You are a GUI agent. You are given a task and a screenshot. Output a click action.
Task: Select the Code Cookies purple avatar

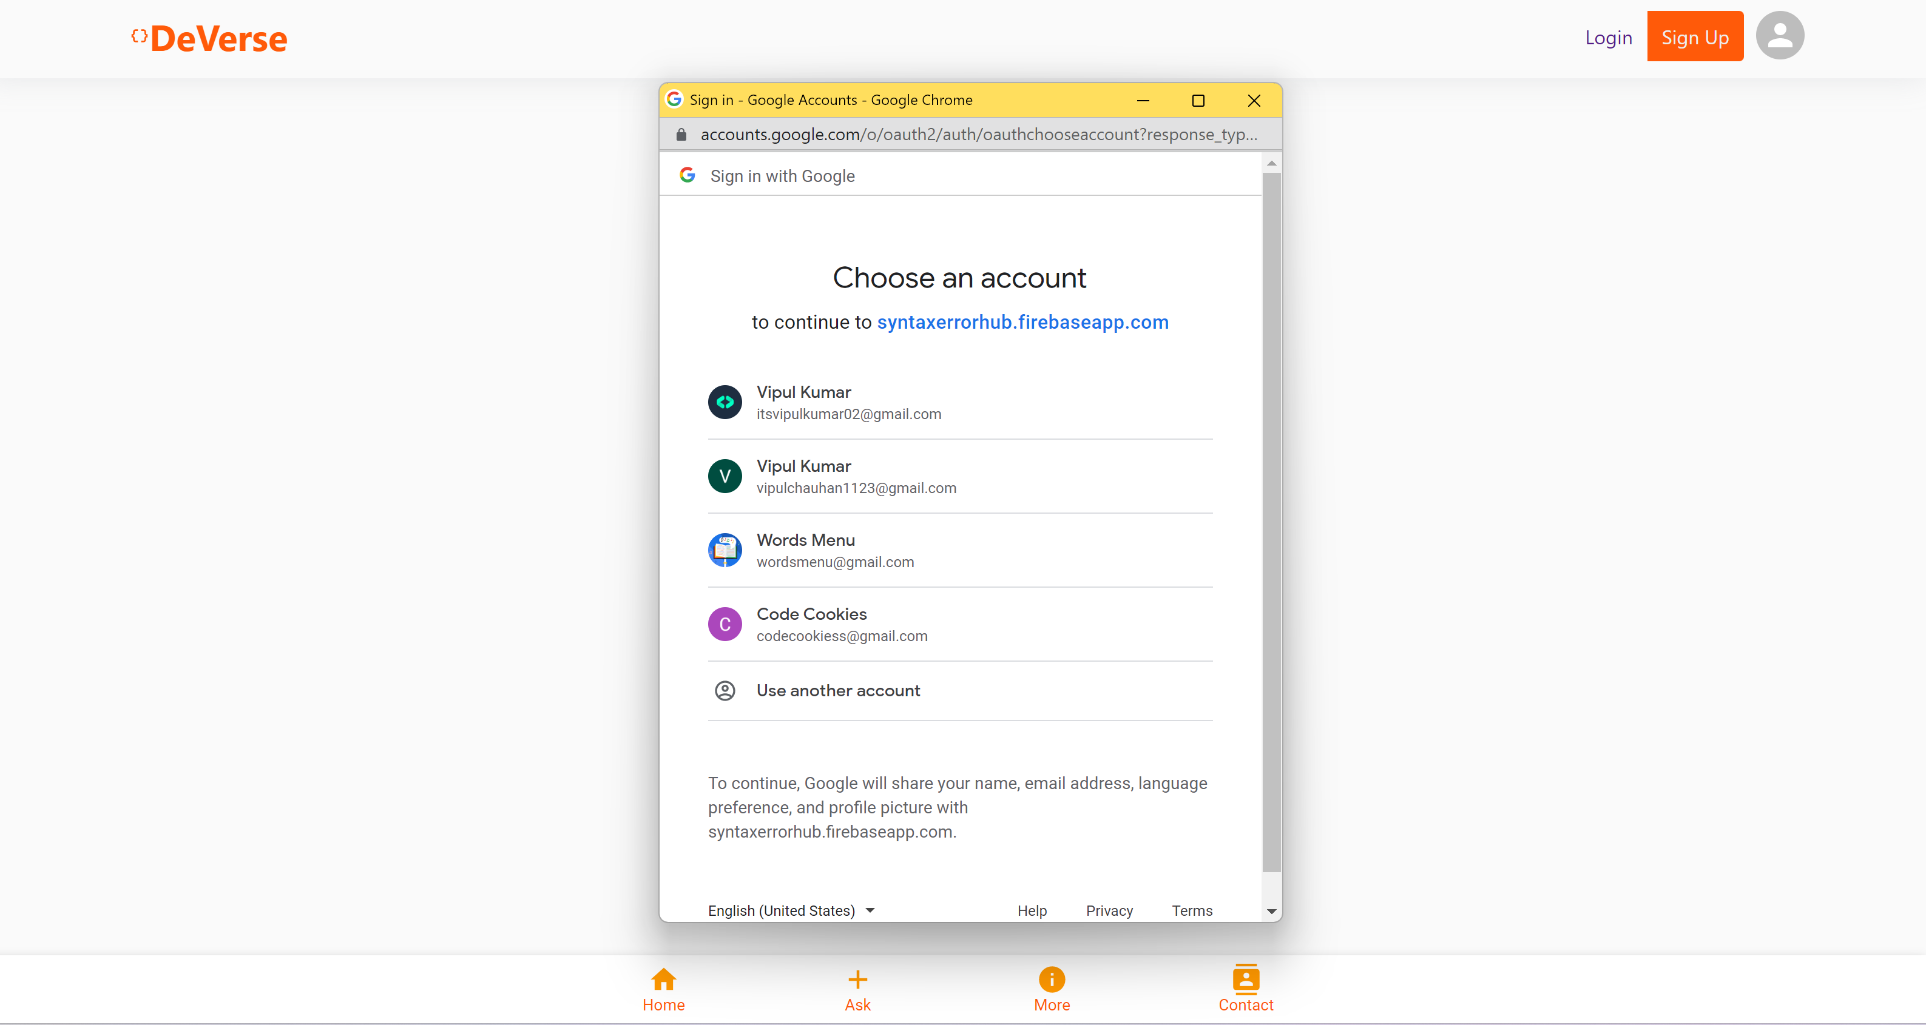pos(725,624)
